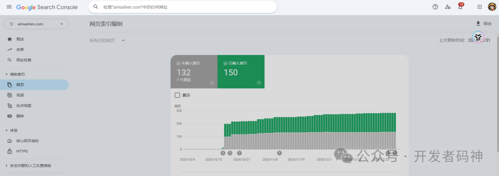499x176 pixels.
Task: Open the 所有已知网页 filter dropdown
Action: (x=107, y=40)
